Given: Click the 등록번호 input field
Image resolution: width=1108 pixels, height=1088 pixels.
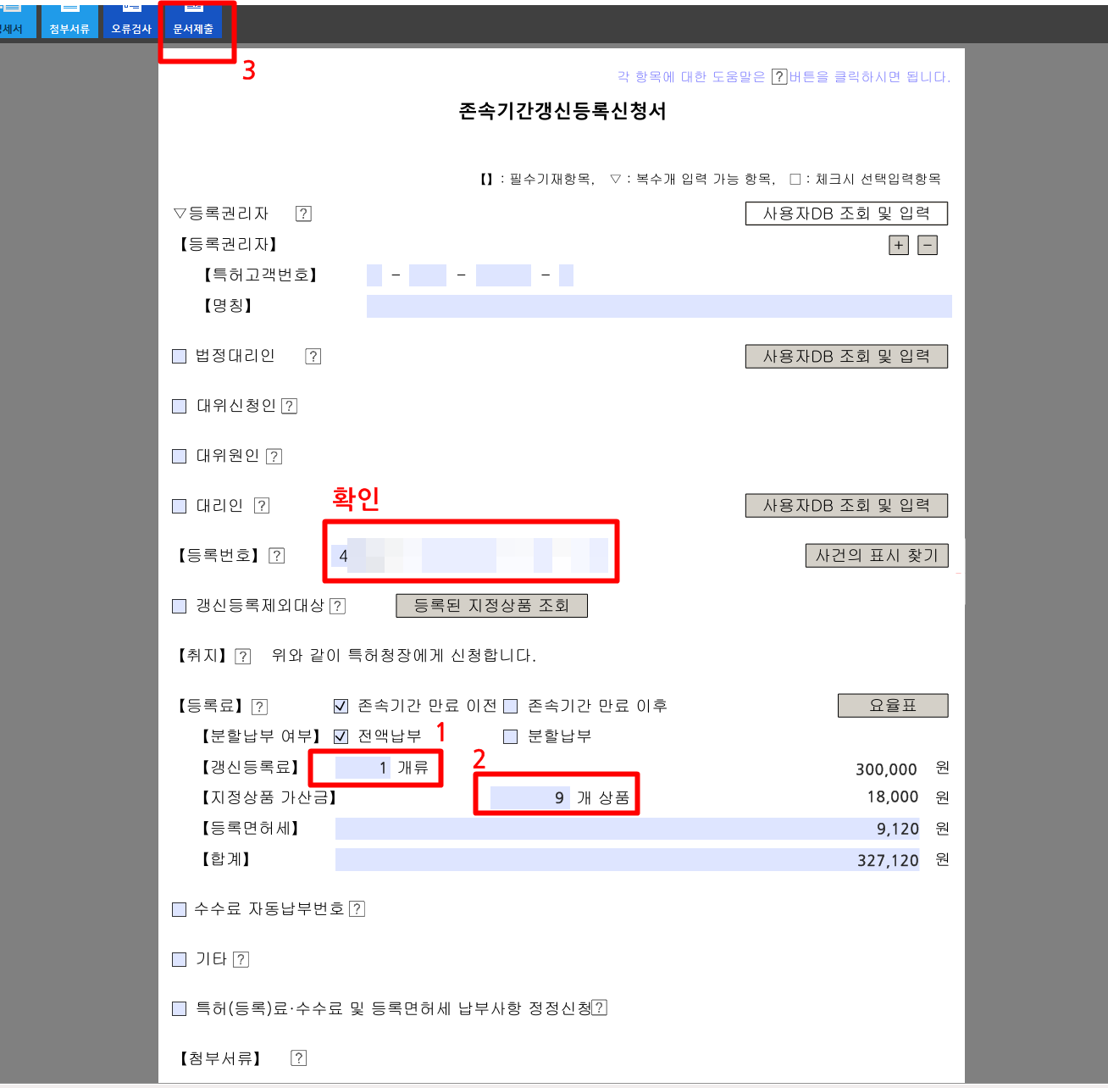Looking at the screenshot, I should [x=470, y=556].
